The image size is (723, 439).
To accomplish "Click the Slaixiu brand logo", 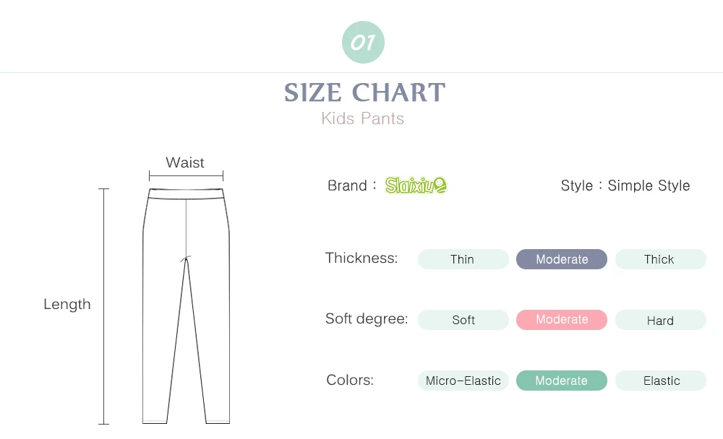I will click(x=416, y=186).
